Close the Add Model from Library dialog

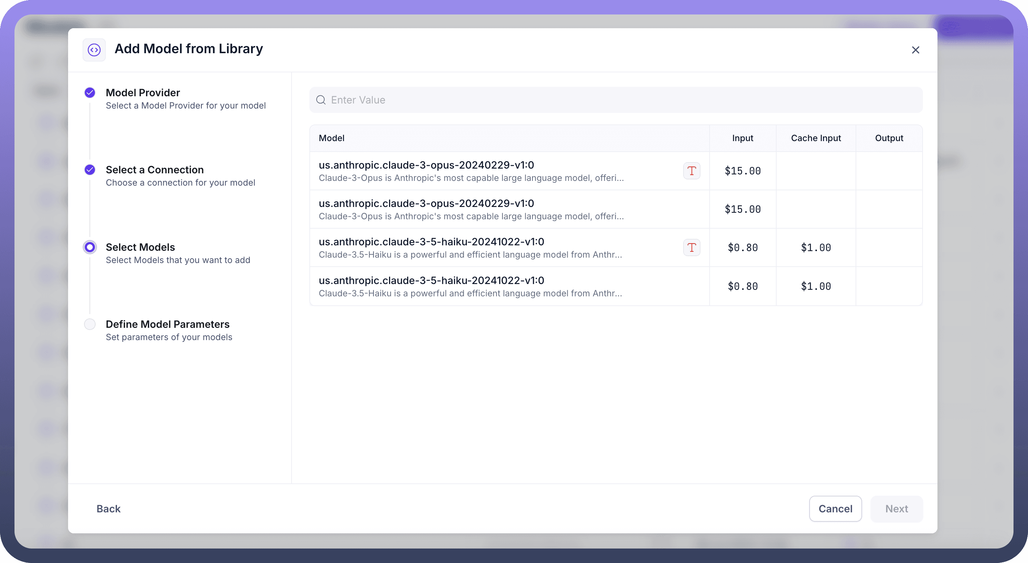tap(915, 50)
